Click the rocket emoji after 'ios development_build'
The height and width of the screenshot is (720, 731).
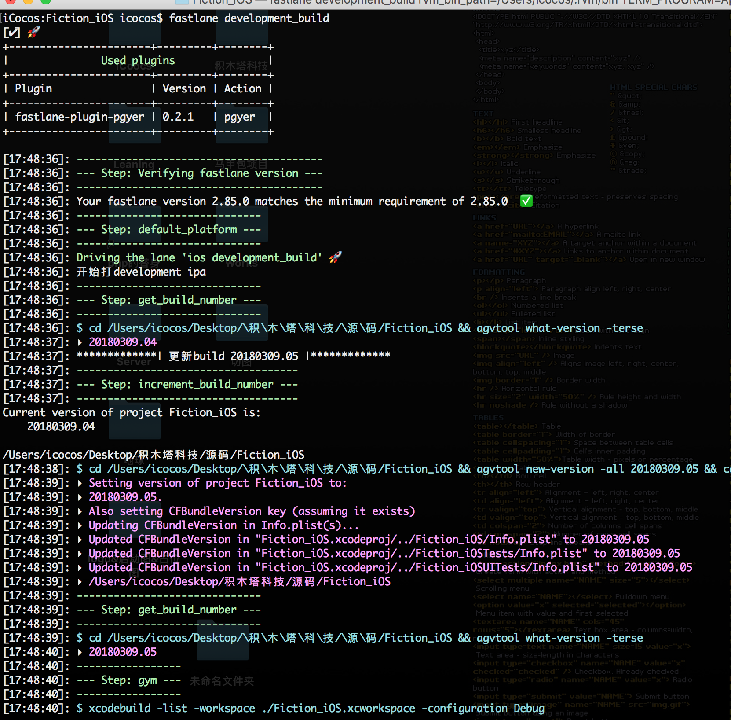point(335,257)
